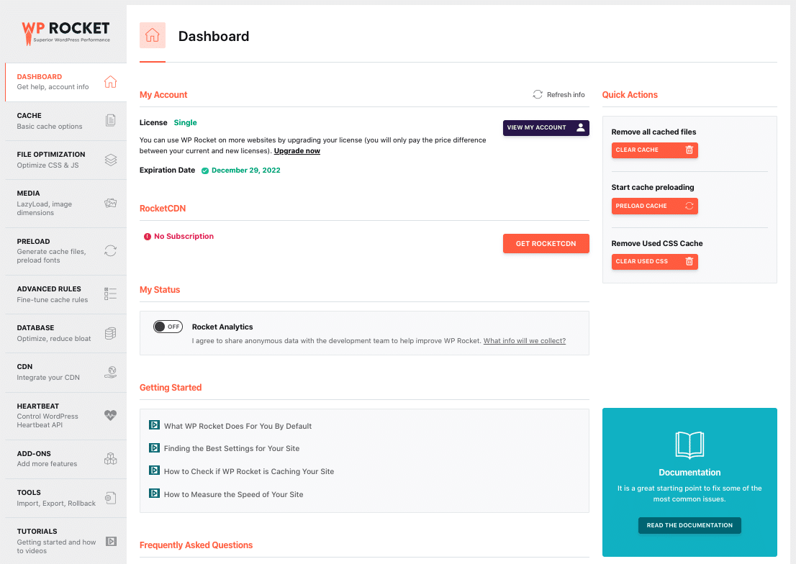Click the File Optimization layers icon

click(x=110, y=160)
